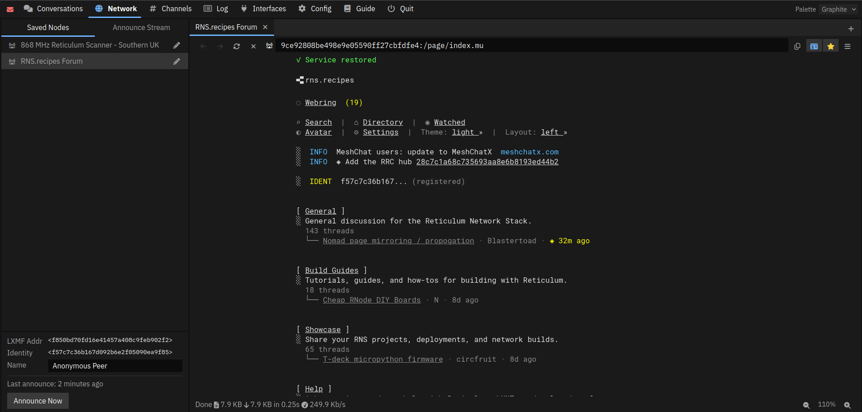Reload the current page with refresh icon
The height and width of the screenshot is (412, 862).
point(237,46)
